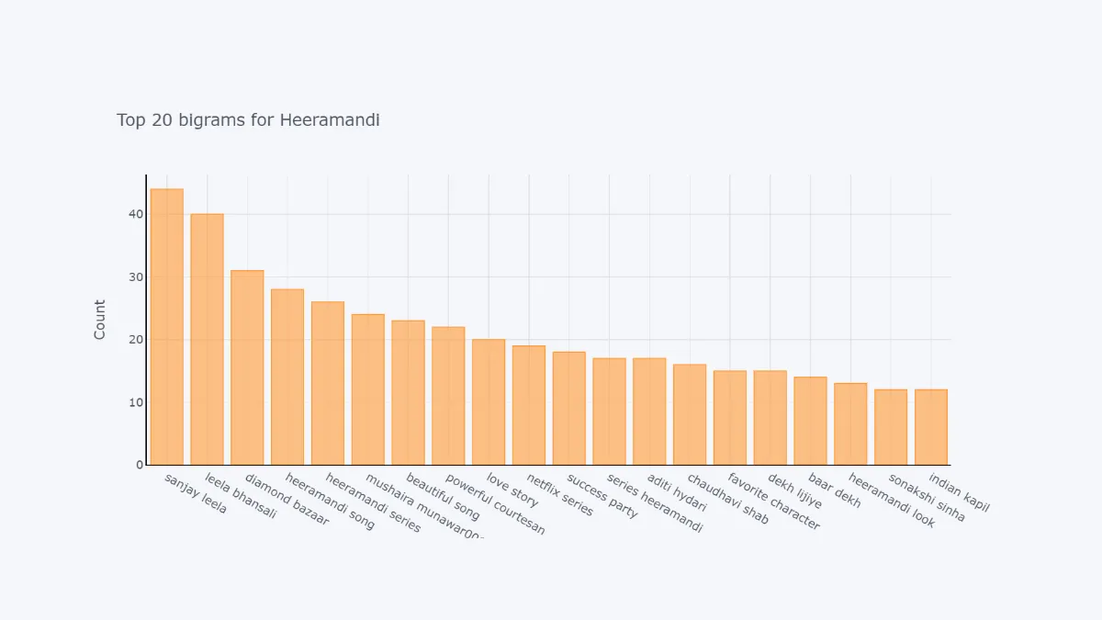Click the 'netflix series' bar
The height and width of the screenshot is (620, 1102).
click(529, 405)
